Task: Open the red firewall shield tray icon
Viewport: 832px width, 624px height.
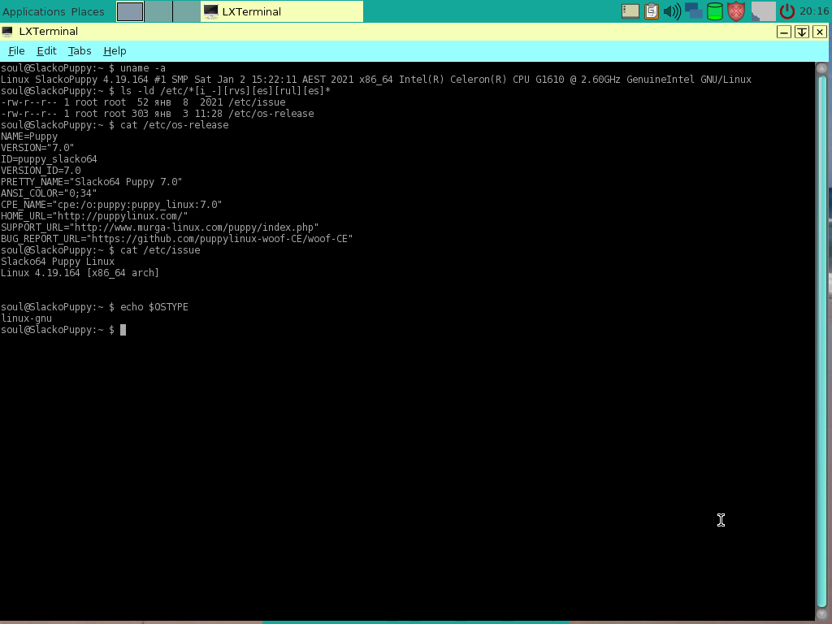Action: (x=736, y=11)
